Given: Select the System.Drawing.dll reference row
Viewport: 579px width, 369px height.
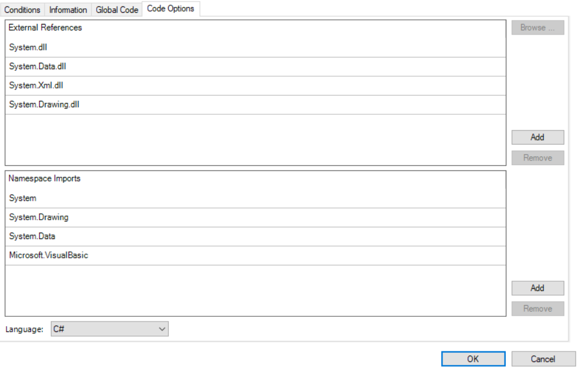Looking at the screenshot, I should click(44, 105).
